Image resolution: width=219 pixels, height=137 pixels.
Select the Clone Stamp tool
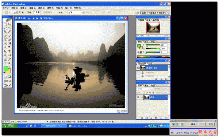point(5,40)
